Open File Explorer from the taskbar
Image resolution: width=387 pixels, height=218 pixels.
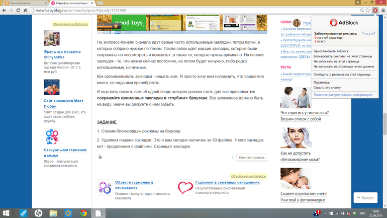pyautogui.click(x=53, y=213)
